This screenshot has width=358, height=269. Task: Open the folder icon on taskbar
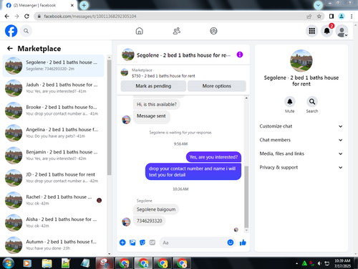click(x=47, y=263)
